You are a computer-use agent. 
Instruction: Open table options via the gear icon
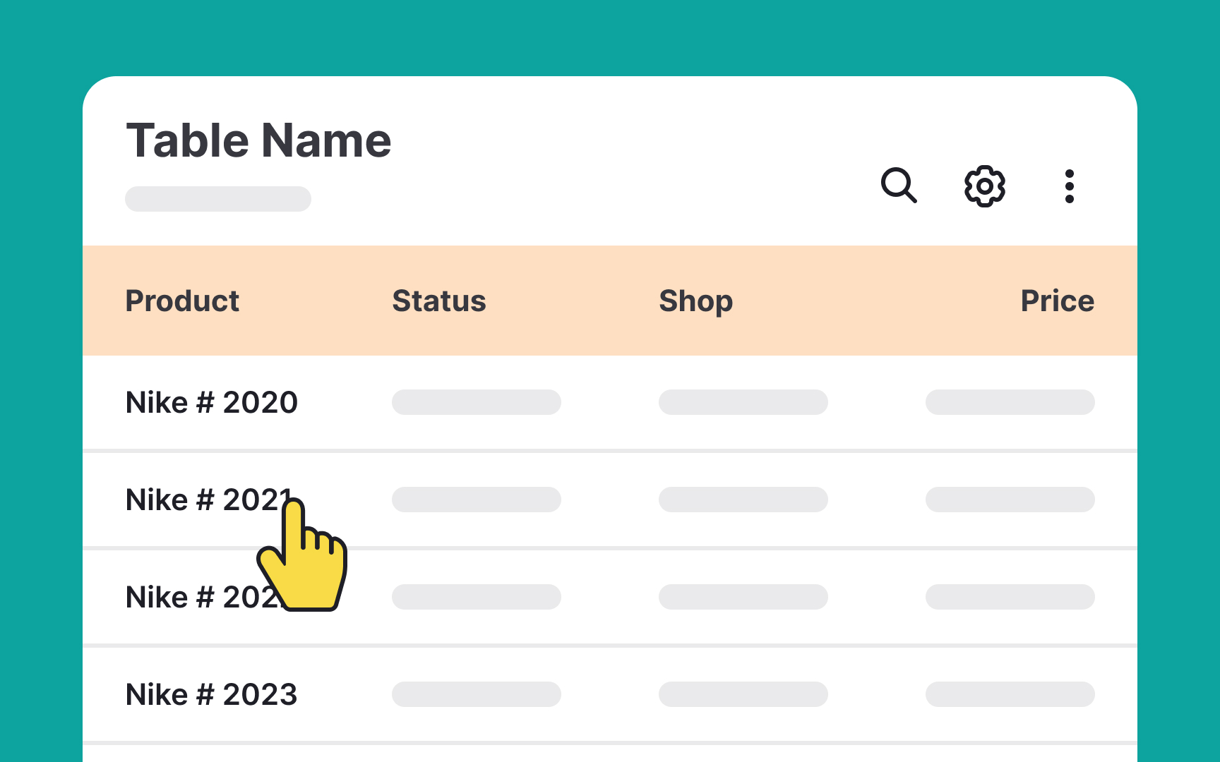pos(984,186)
